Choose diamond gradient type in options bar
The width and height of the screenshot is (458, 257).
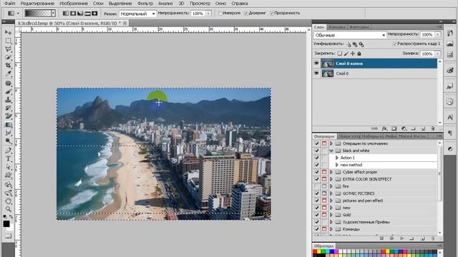(x=94, y=14)
